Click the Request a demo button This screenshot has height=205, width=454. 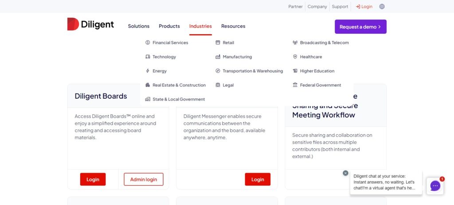click(x=360, y=27)
